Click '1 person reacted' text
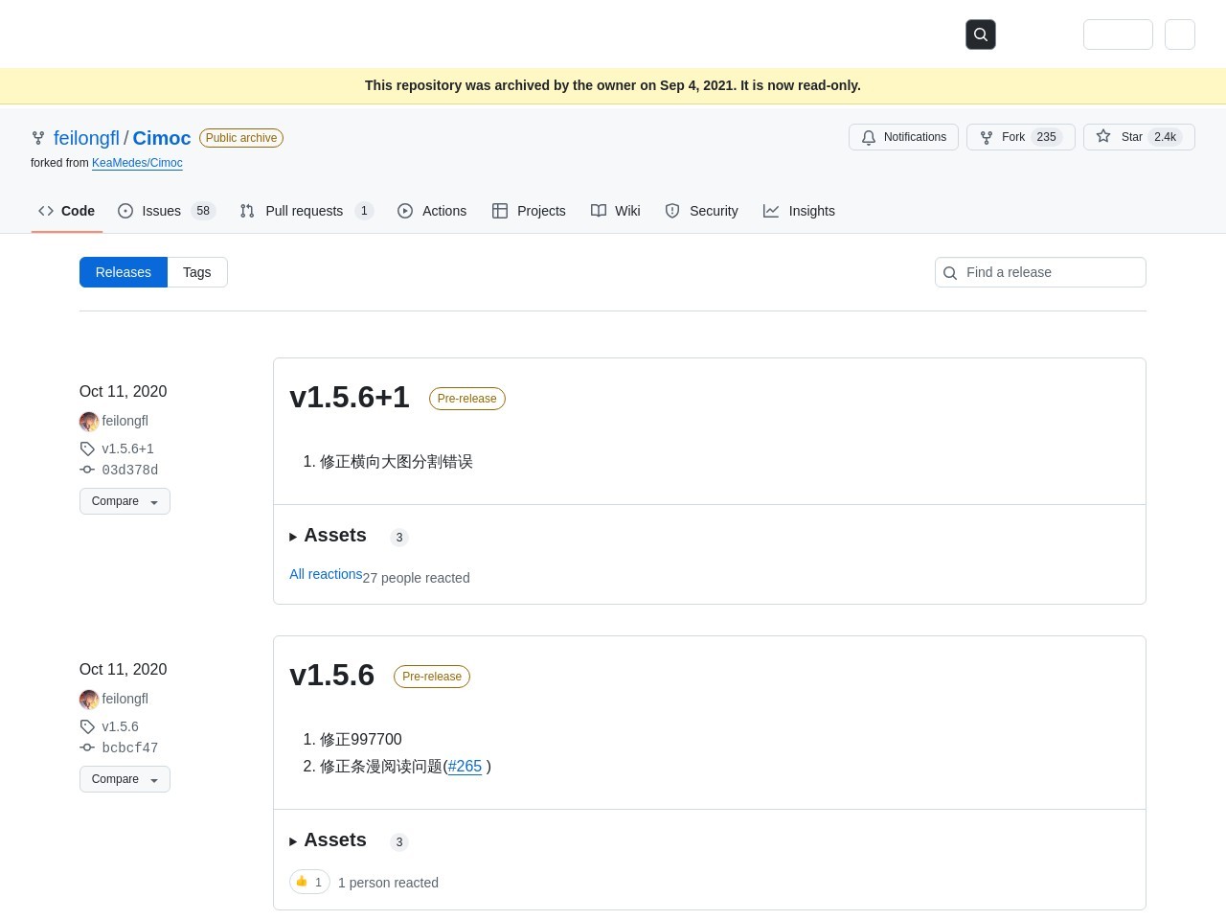 click(x=388, y=883)
